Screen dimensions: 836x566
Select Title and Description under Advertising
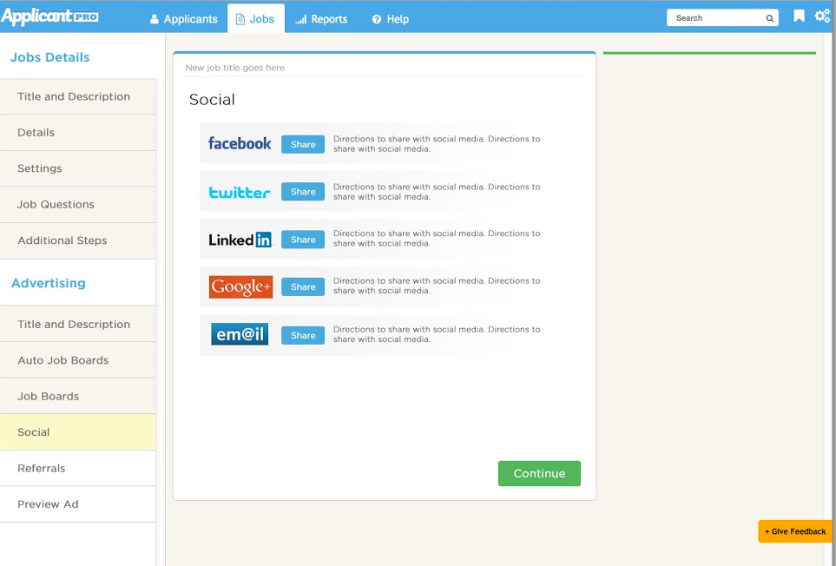click(78, 324)
